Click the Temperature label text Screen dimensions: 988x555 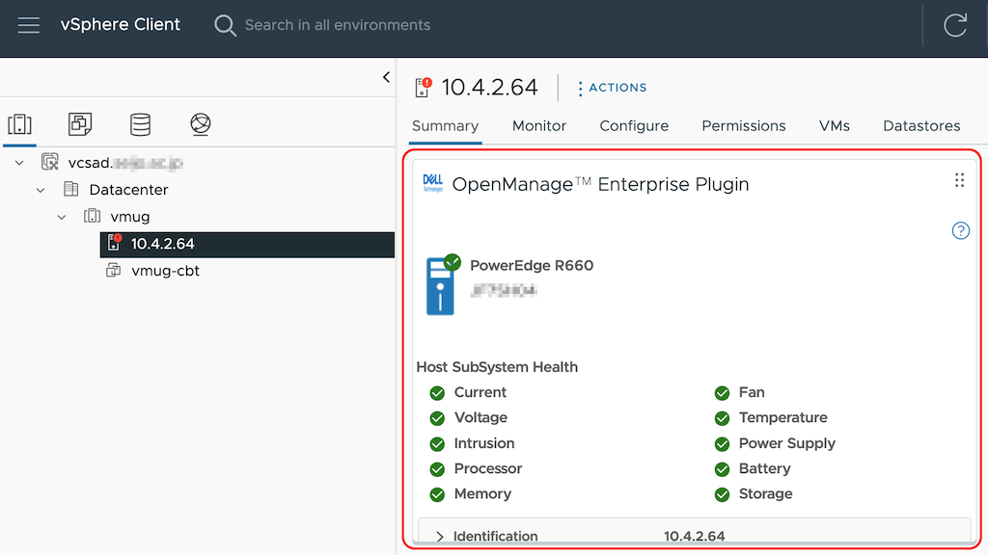click(x=783, y=418)
